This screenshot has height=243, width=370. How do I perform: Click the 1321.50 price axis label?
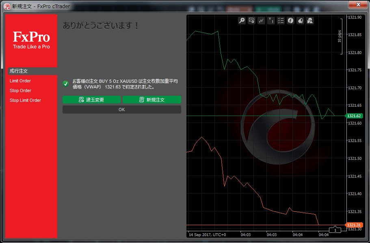pyautogui.click(x=355, y=158)
